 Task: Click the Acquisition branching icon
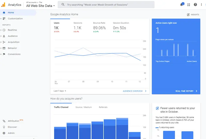tap(4, 42)
